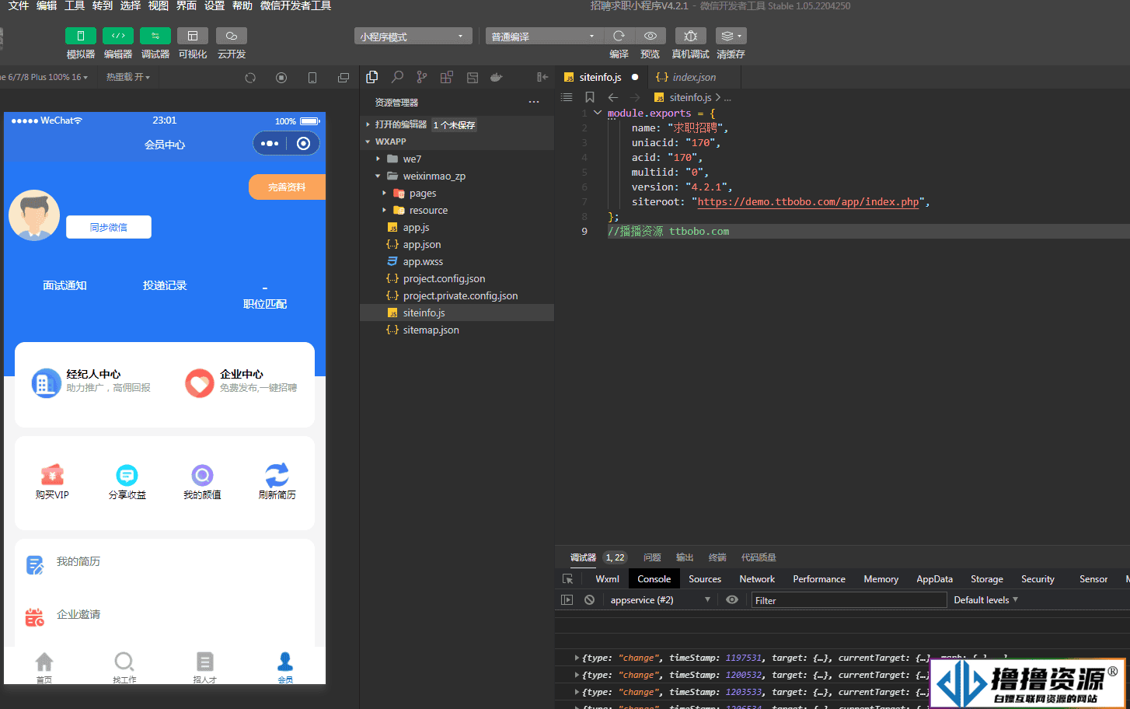
Task: Open sitemap.json file
Action: pyautogui.click(x=457, y=330)
